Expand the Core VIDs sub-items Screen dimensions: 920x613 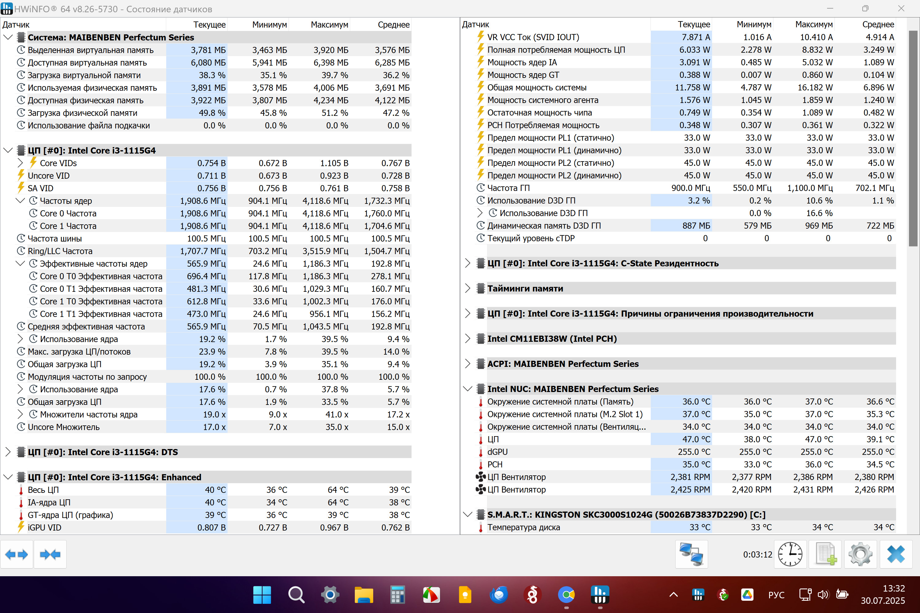point(20,163)
